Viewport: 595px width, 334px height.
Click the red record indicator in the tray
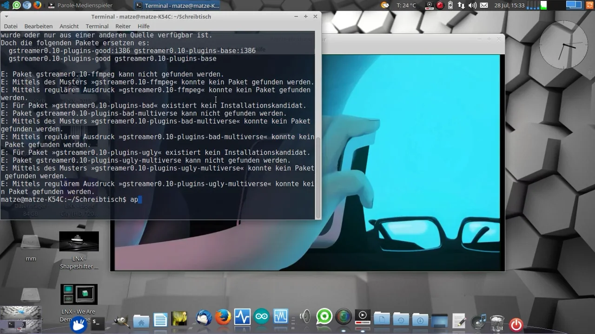click(440, 6)
